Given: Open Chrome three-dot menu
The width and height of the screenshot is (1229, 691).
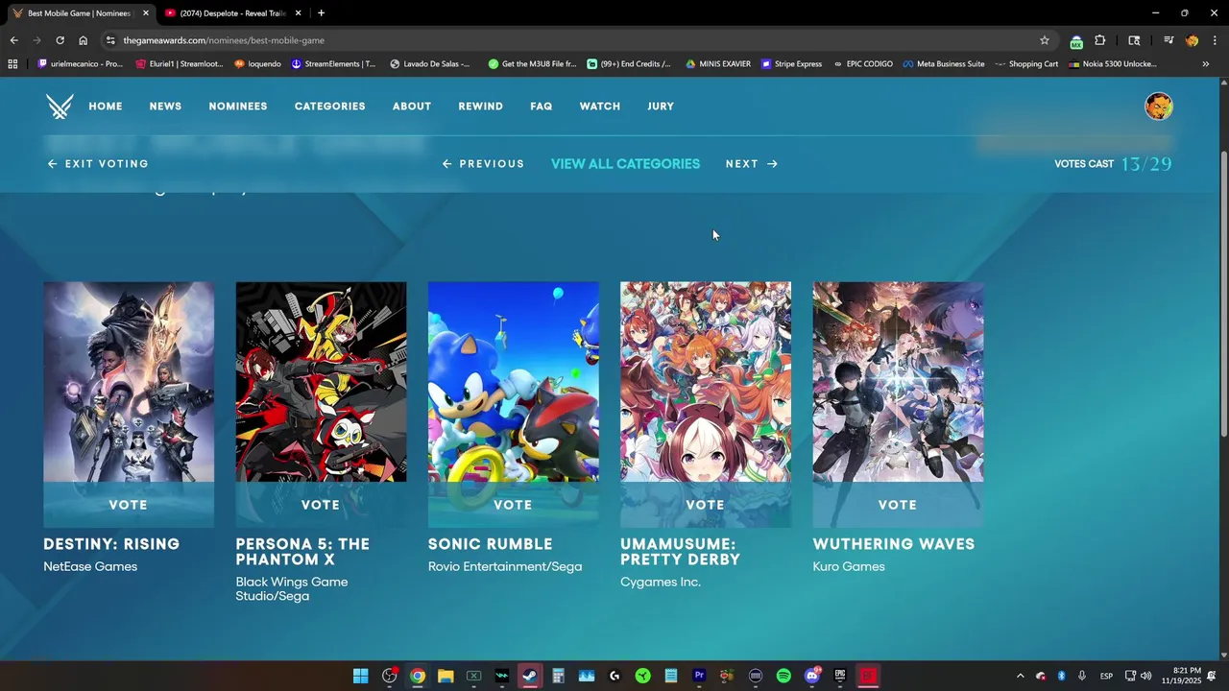Looking at the screenshot, I should click(1216, 40).
